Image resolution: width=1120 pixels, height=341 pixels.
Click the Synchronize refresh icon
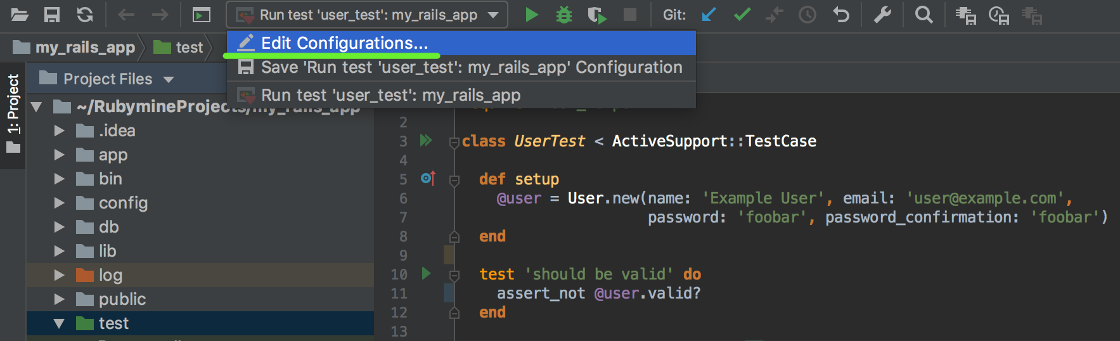click(85, 15)
